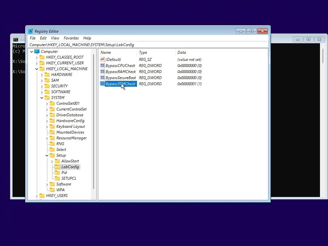Select the BypassTPMCheck value name
This screenshot has width=328, height=246.
click(121, 84)
